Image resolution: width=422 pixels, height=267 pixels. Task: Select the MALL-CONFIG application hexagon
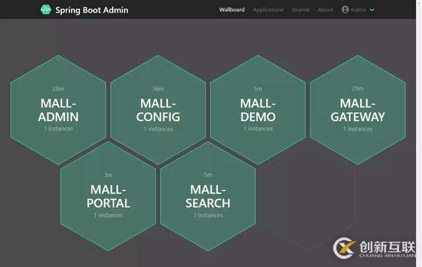coord(158,110)
